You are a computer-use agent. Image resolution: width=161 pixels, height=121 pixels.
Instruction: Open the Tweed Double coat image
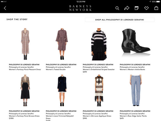tap(62, 44)
